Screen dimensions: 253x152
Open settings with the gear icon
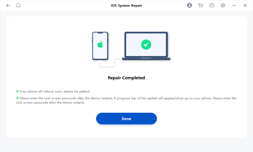pos(223,5)
